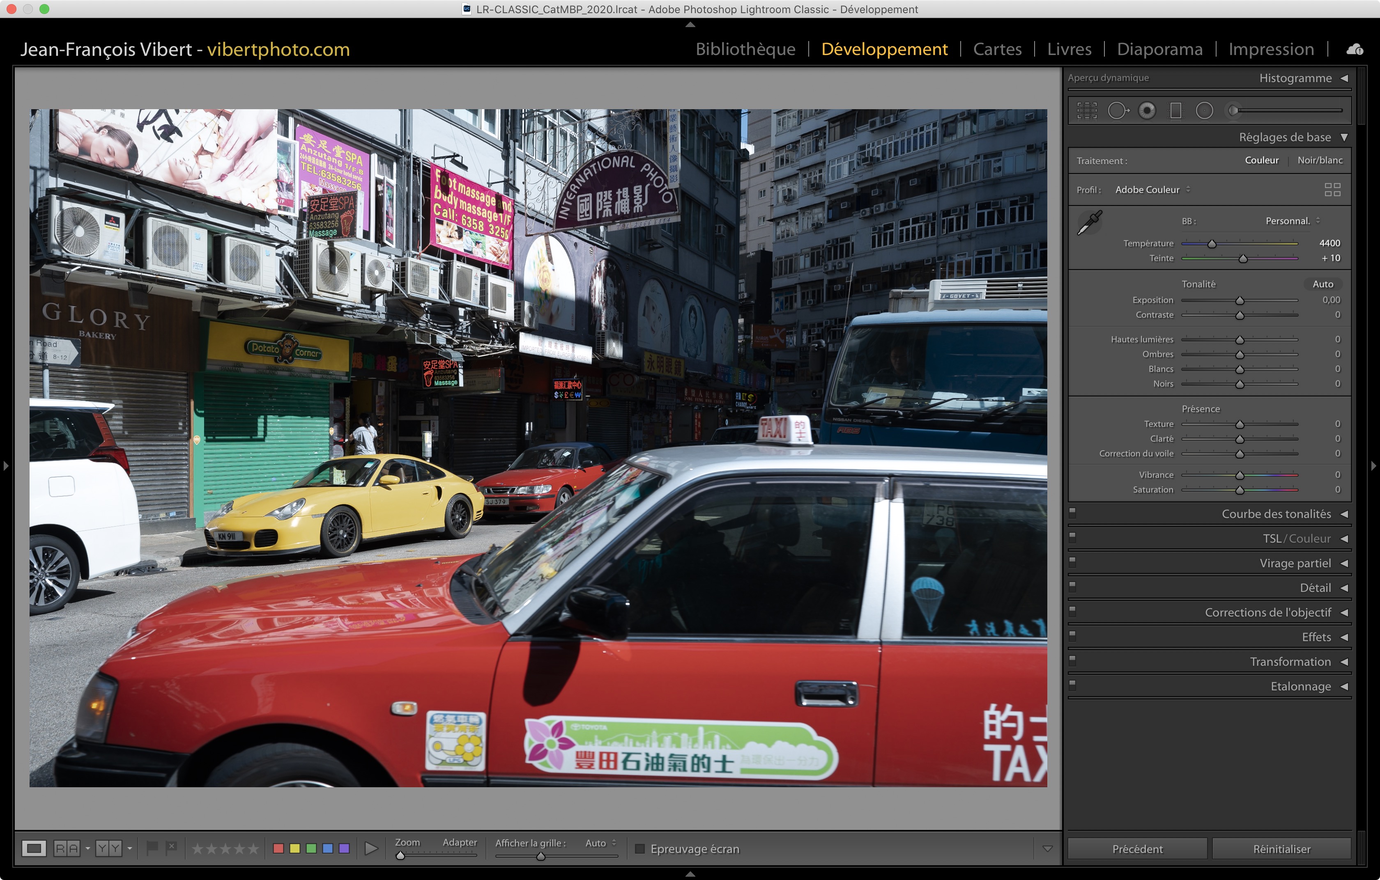
Task: Enable the Epreuvage écran checkbox
Action: pos(640,848)
